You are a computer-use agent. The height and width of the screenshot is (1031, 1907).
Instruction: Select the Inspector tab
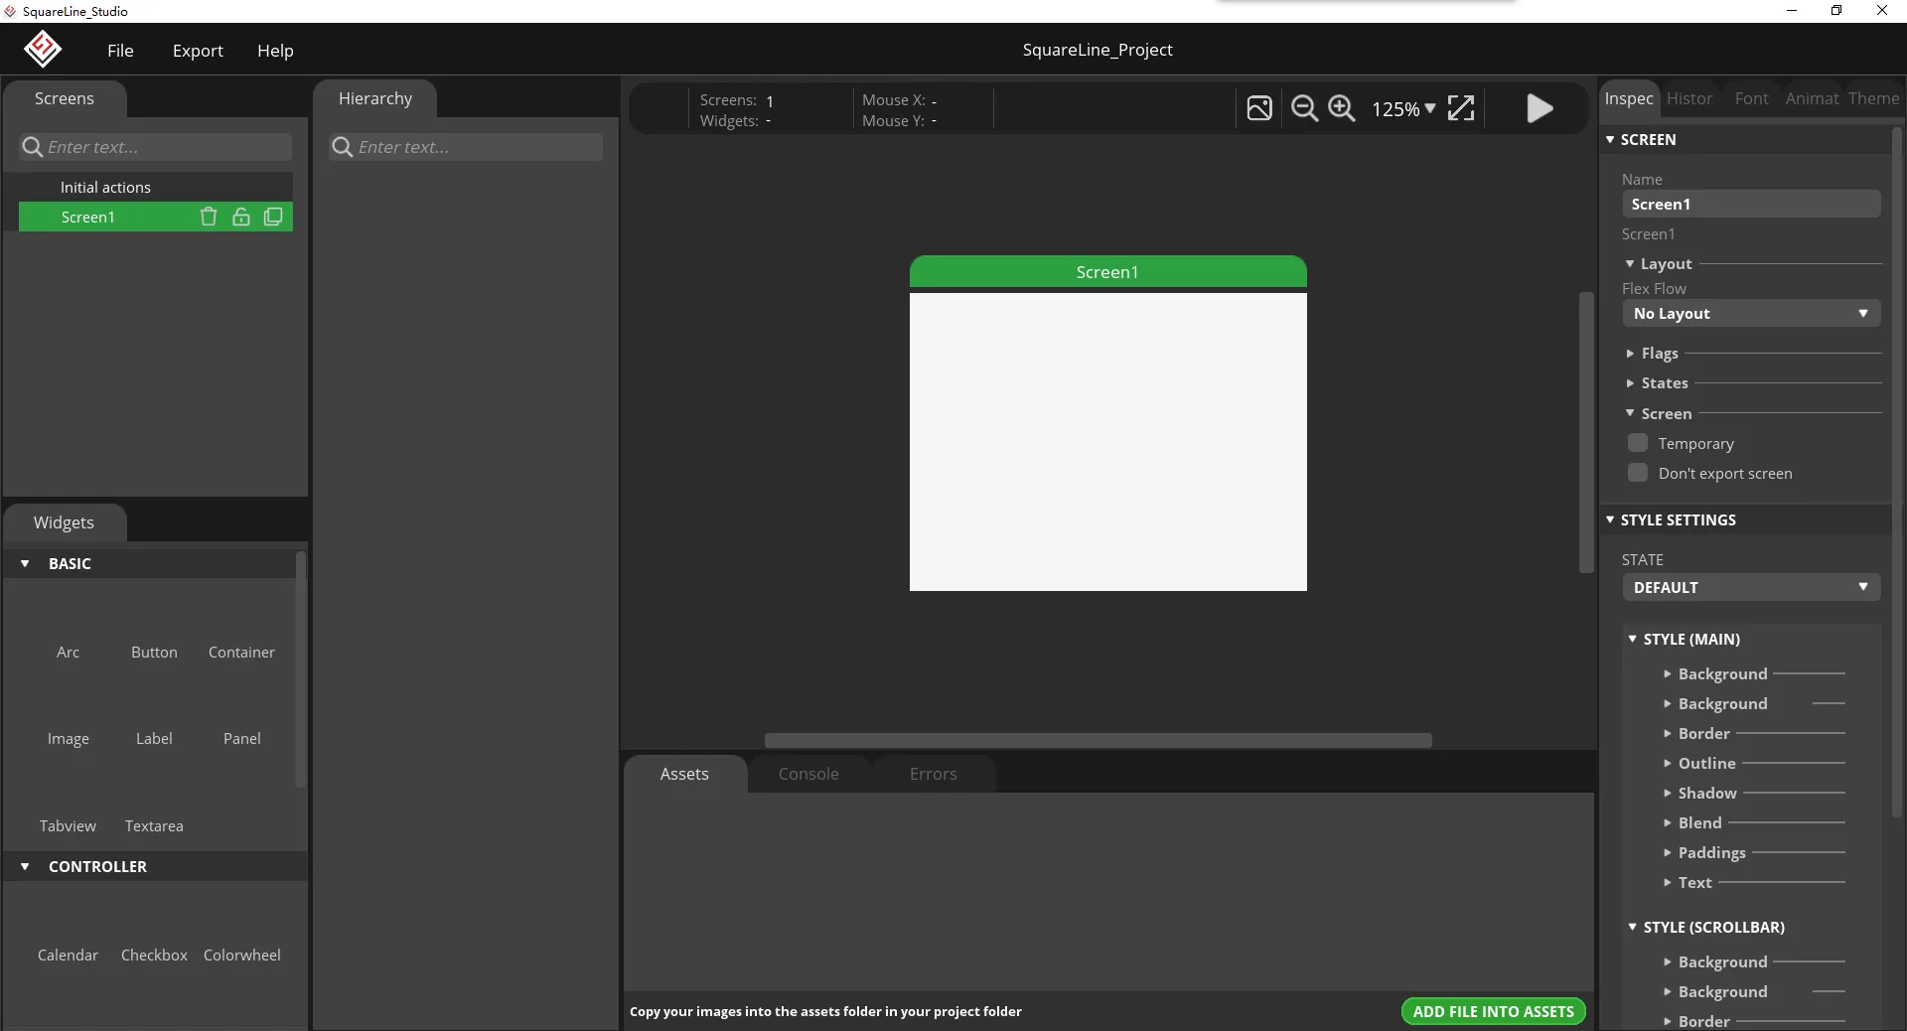pyautogui.click(x=1629, y=98)
